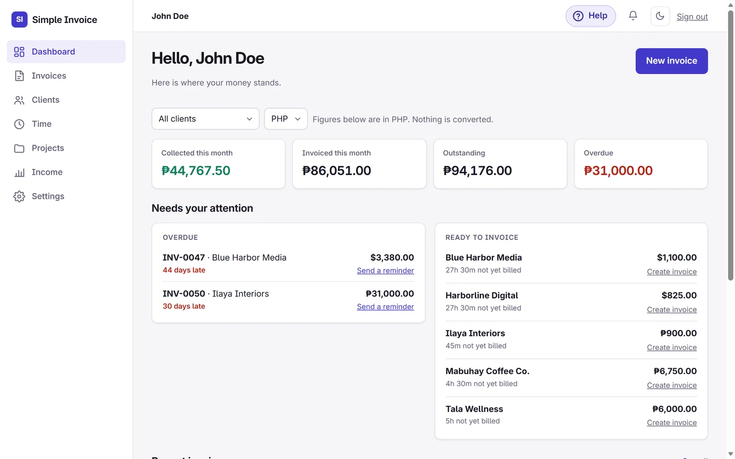Open the All clients dropdown
The height and width of the screenshot is (459, 735).
(205, 119)
